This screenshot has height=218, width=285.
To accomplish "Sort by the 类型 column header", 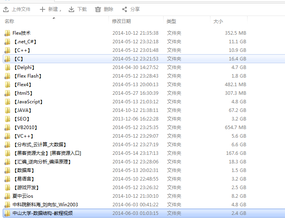I will point(171,21).
